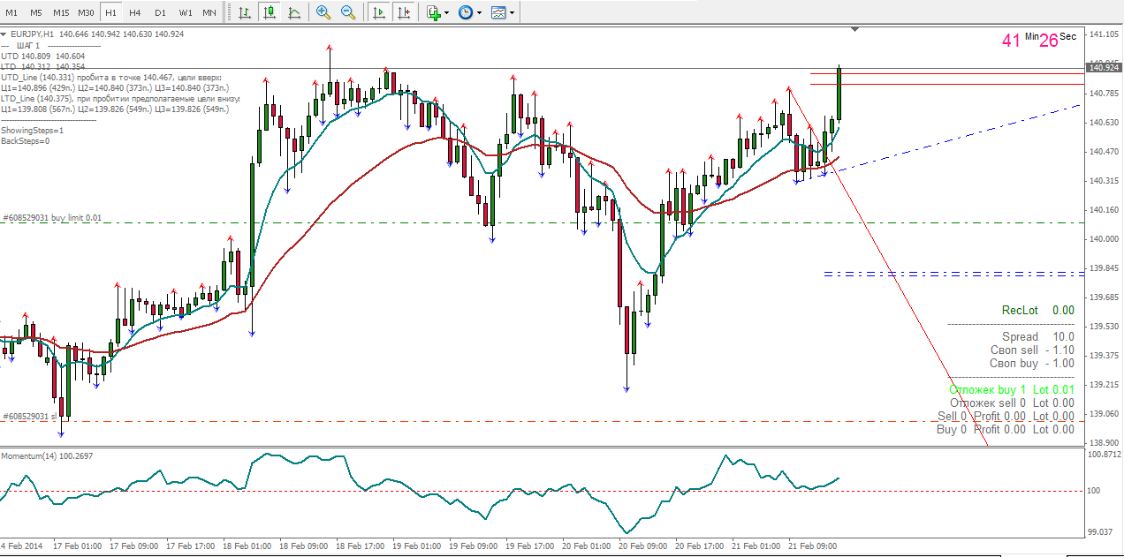The height and width of the screenshot is (557, 1124).
Task: Set the W1 weekly timeframe
Action: [185, 12]
